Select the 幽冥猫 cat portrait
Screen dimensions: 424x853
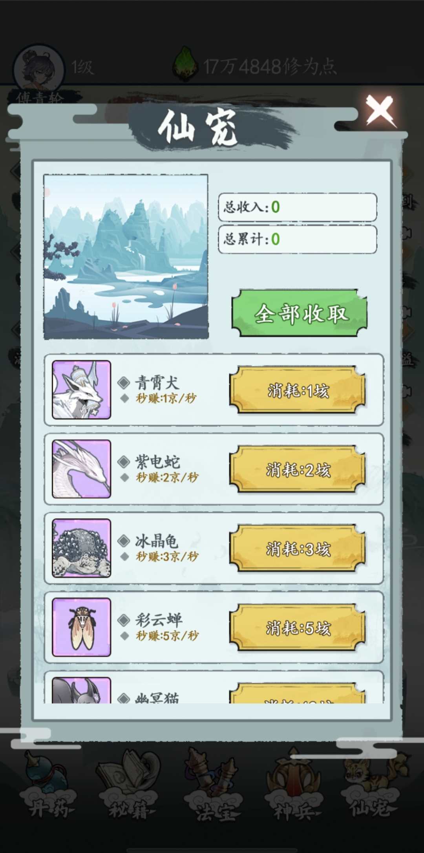[82, 690]
